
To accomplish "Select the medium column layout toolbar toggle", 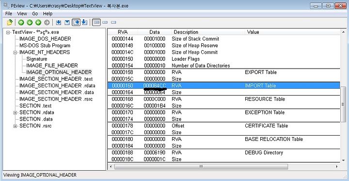I will click(105, 22).
